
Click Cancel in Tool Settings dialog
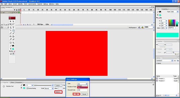click(84, 94)
